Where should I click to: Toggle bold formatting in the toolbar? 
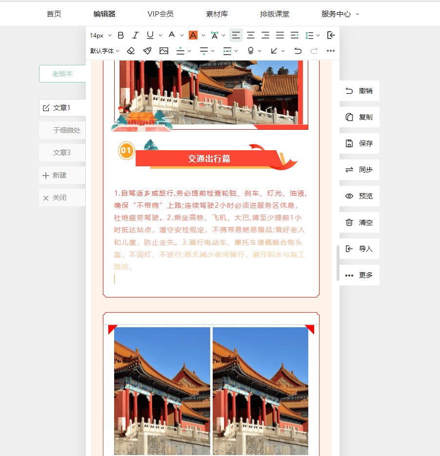[x=121, y=35]
